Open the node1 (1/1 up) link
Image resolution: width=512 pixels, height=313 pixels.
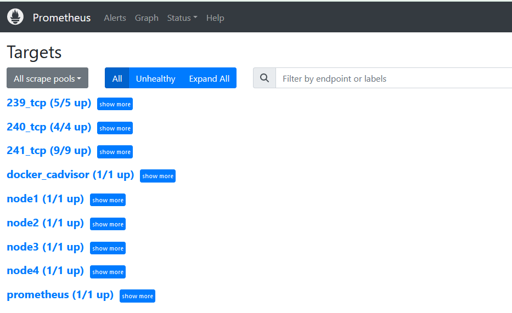point(46,199)
